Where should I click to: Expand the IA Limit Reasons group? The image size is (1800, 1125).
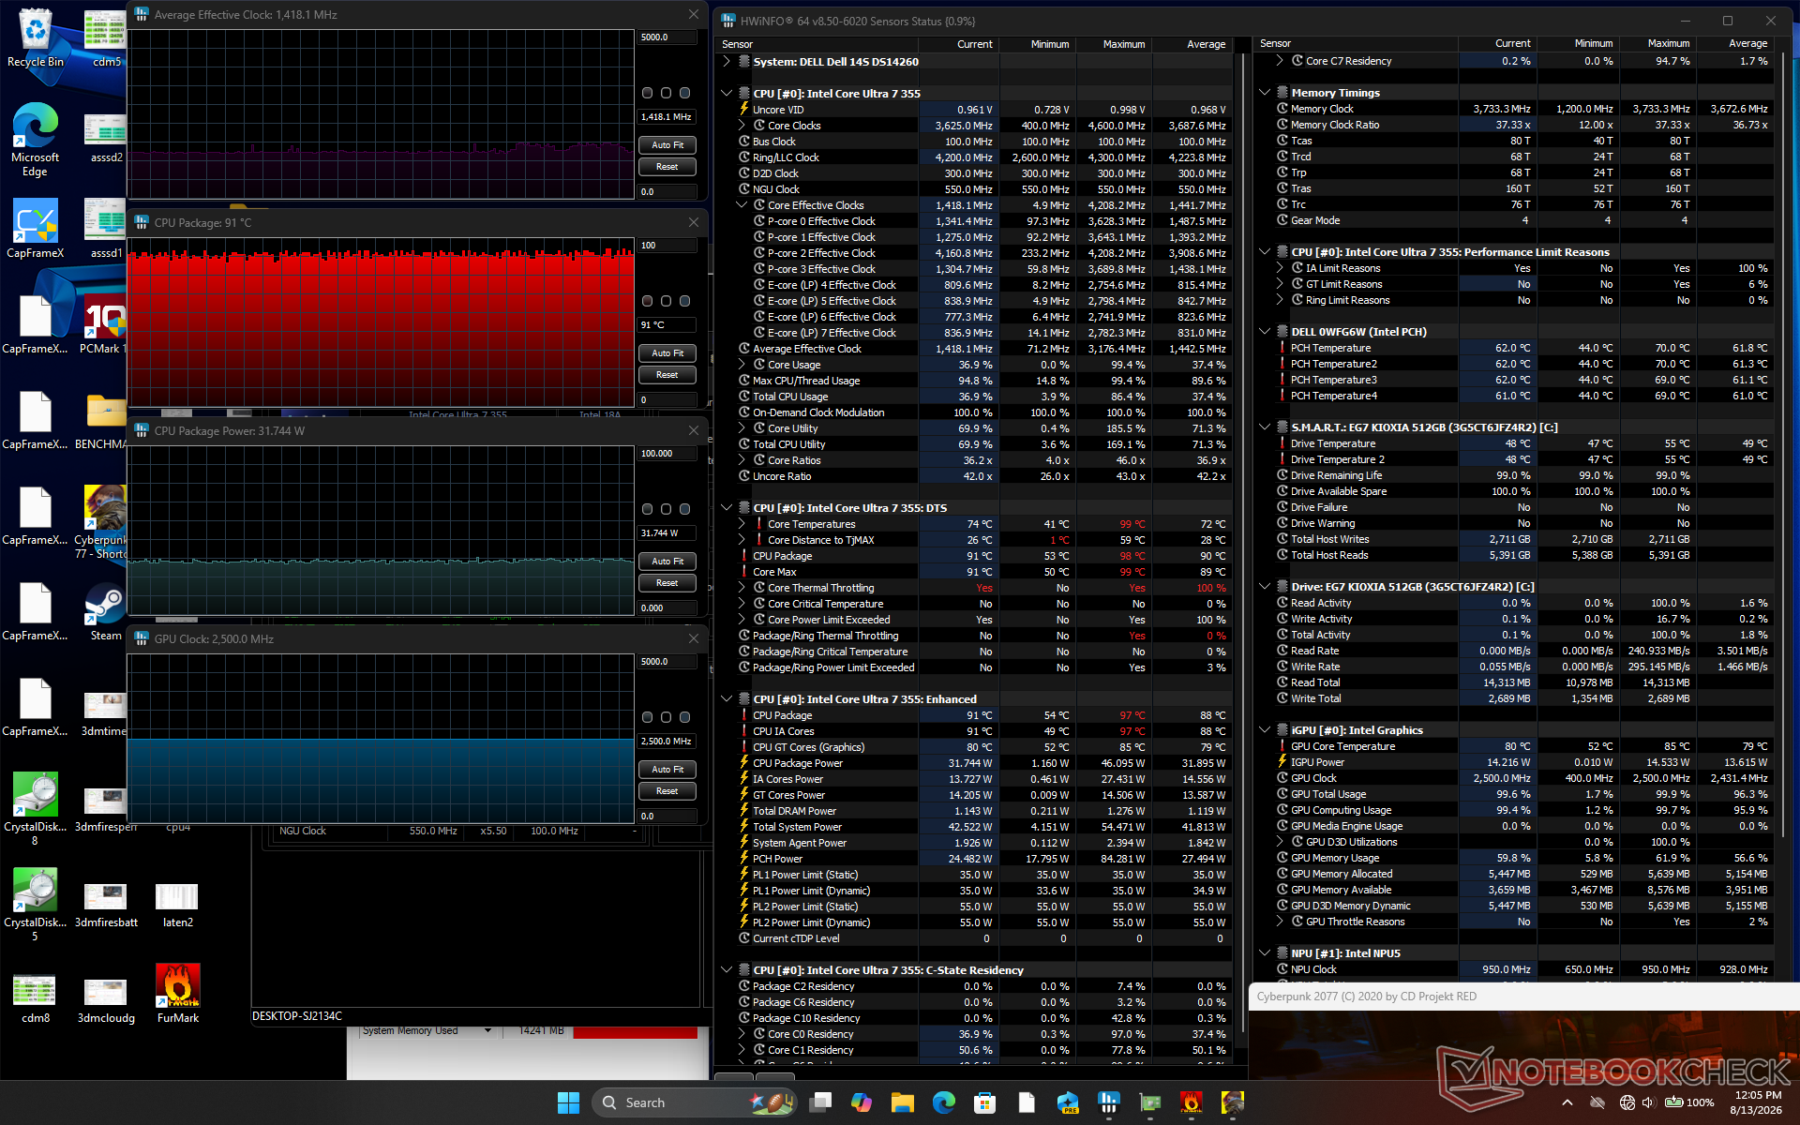click(x=1280, y=268)
